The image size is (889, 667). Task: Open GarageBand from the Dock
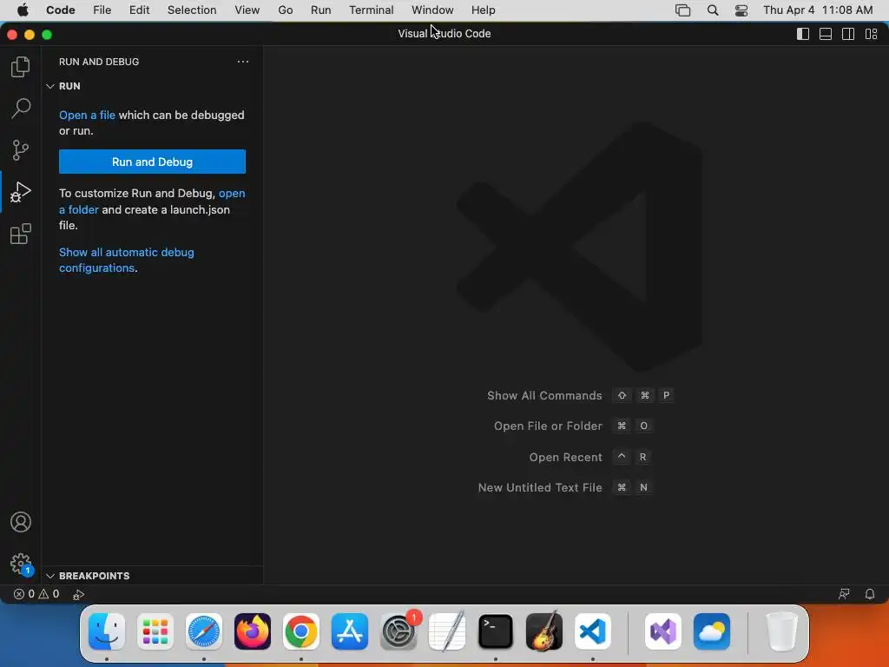coord(544,631)
